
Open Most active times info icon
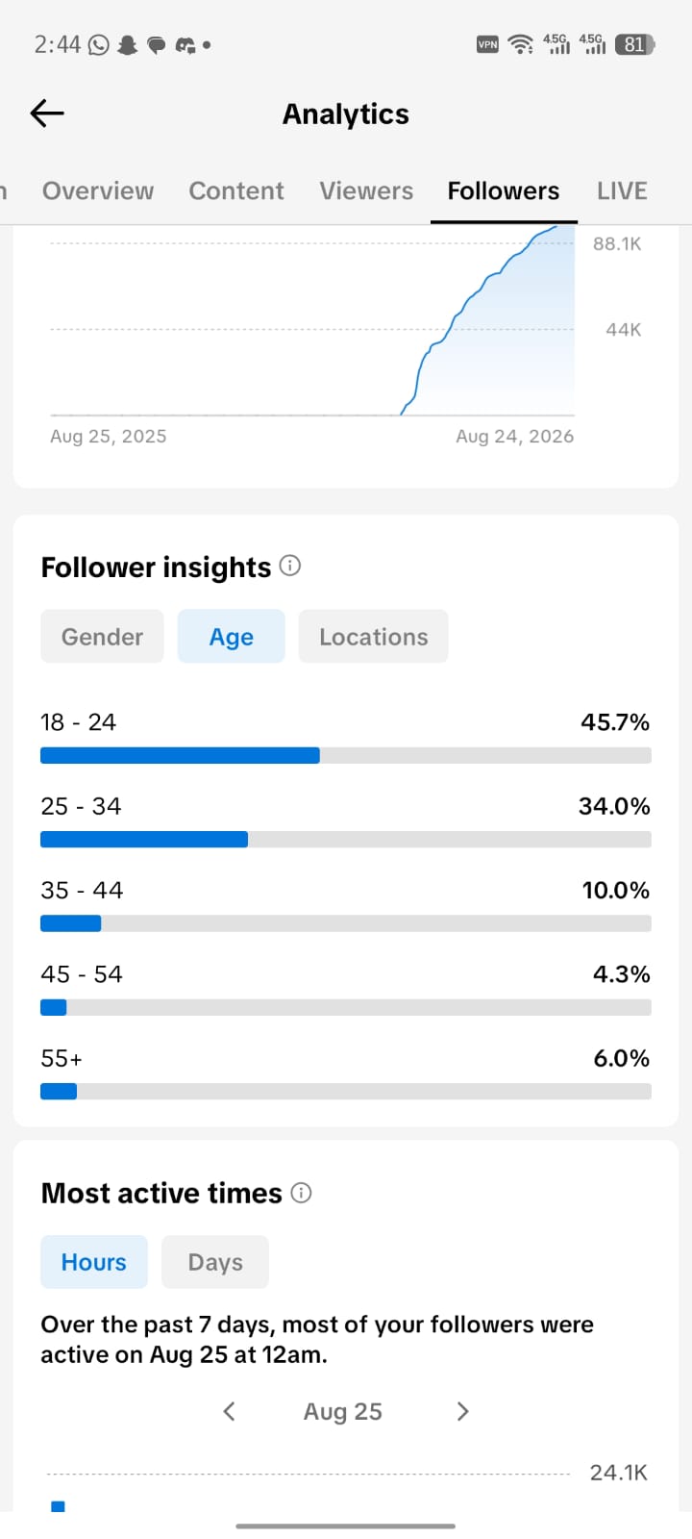pyautogui.click(x=301, y=1193)
